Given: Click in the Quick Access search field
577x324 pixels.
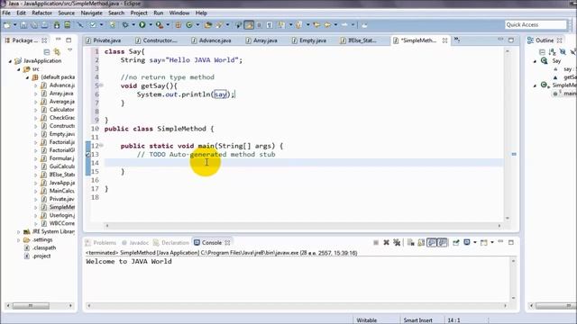Looking at the screenshot, I should [536, 24].
